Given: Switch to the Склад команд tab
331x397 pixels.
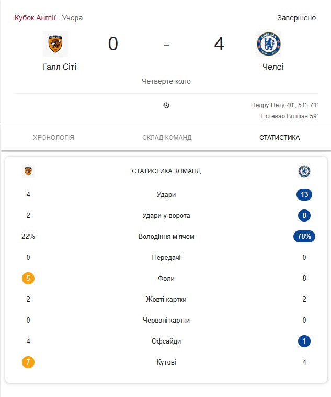Looking at the screenshot, I should point(167,138).
